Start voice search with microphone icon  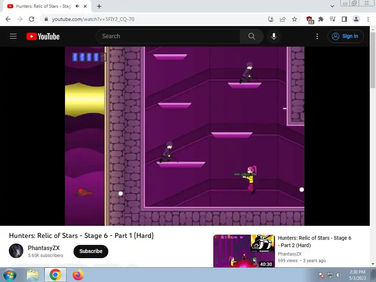point(274,36)
